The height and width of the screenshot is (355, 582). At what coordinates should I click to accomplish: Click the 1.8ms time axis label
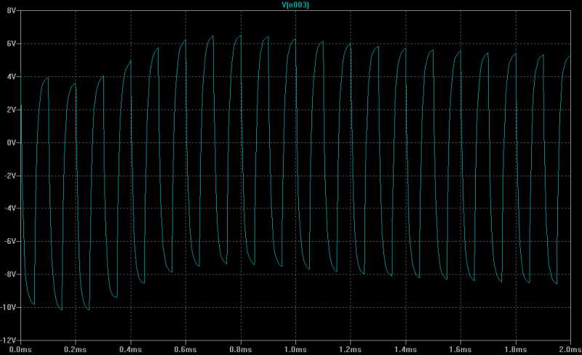[x=516, y=349]
